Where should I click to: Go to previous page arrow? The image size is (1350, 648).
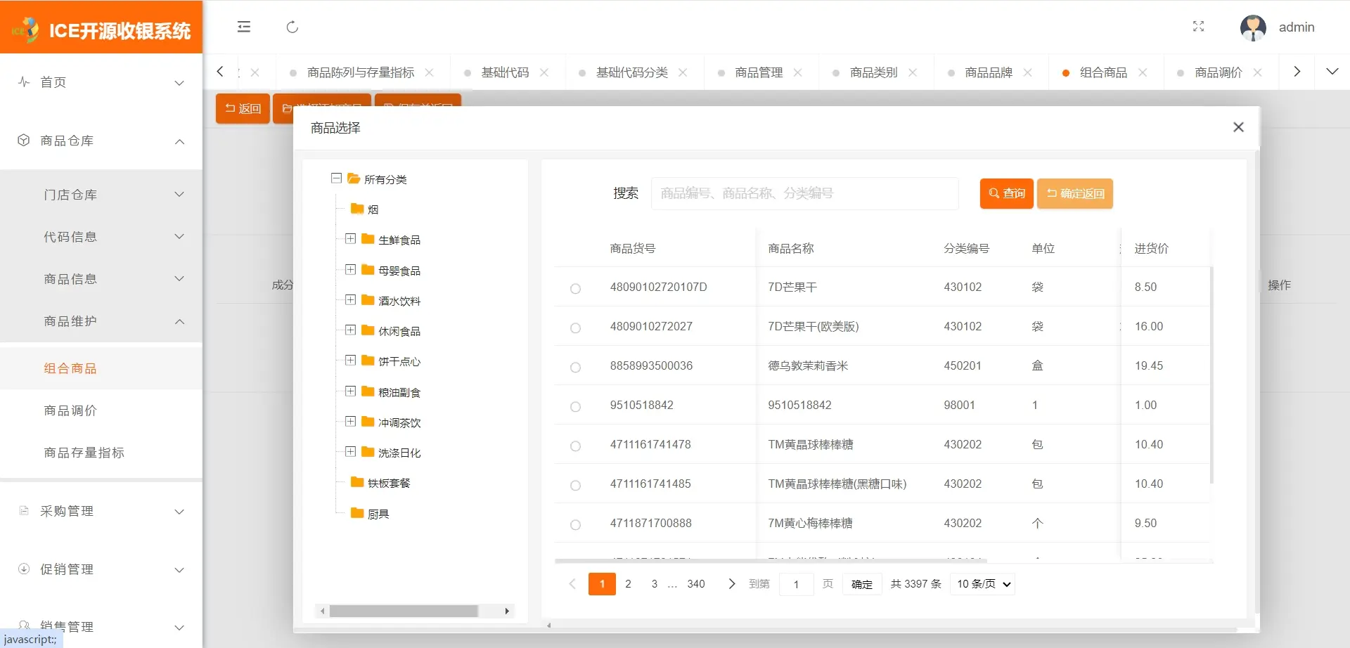(x=572, y=584)
